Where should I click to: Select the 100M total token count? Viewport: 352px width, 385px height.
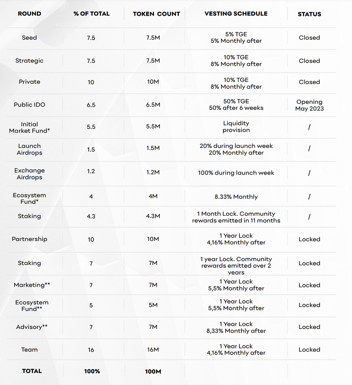pos(153,372)
